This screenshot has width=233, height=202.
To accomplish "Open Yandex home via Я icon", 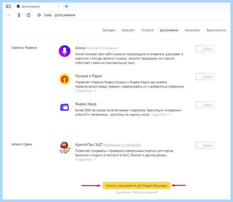I will 19,15.
